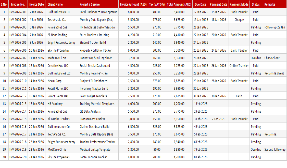Select cell 'INV-2026-001'

(18, 12)
